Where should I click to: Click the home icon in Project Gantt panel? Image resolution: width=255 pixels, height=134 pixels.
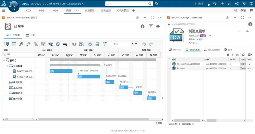(x=158, y=27)
